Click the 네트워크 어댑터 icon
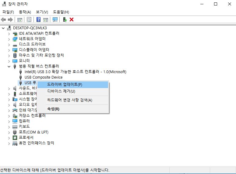 tap(15, 39)
